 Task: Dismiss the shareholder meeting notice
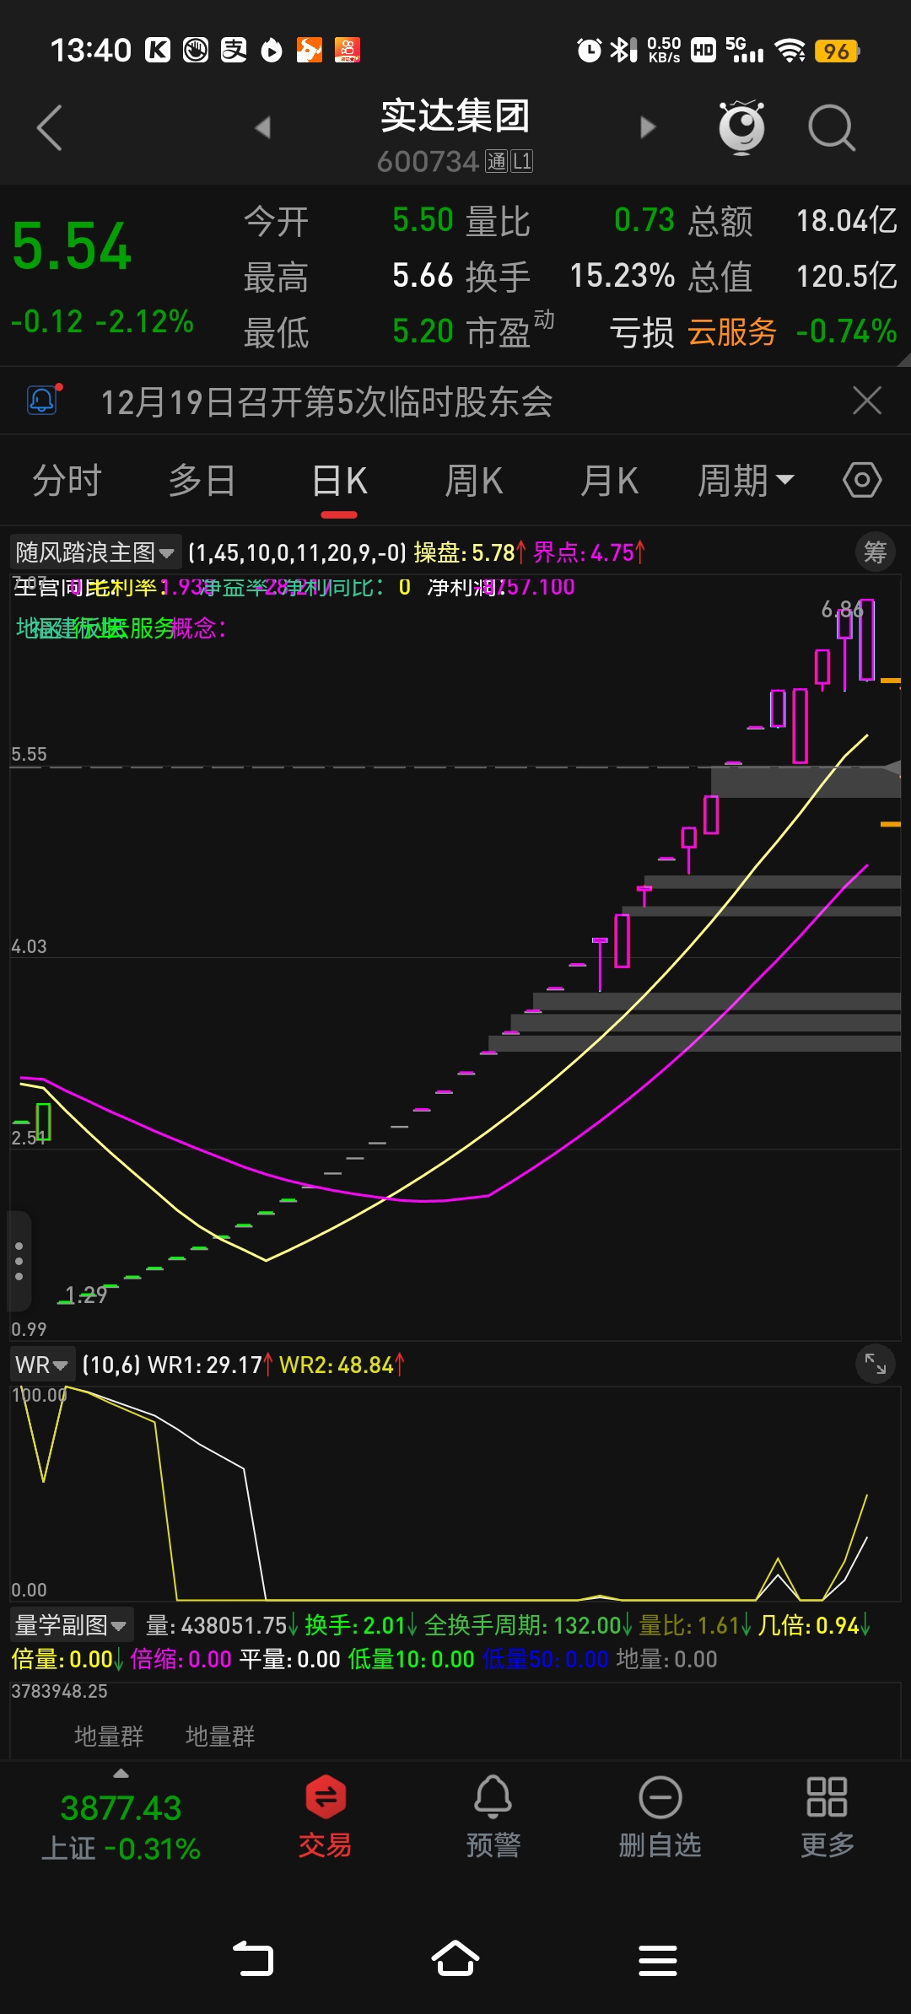tap(867, 401)
